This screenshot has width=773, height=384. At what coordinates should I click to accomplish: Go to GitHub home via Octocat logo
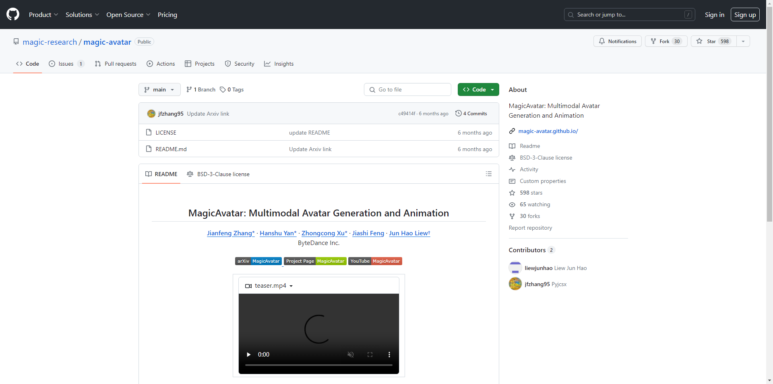[13, 15]
